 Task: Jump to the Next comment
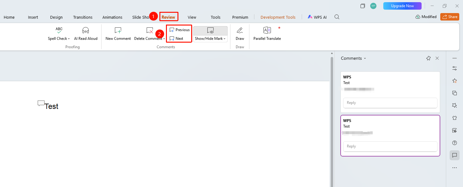pos(176,39)
